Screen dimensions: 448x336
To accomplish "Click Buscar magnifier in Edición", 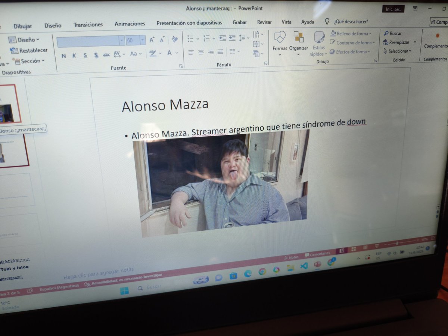I will tap(393, 34).
